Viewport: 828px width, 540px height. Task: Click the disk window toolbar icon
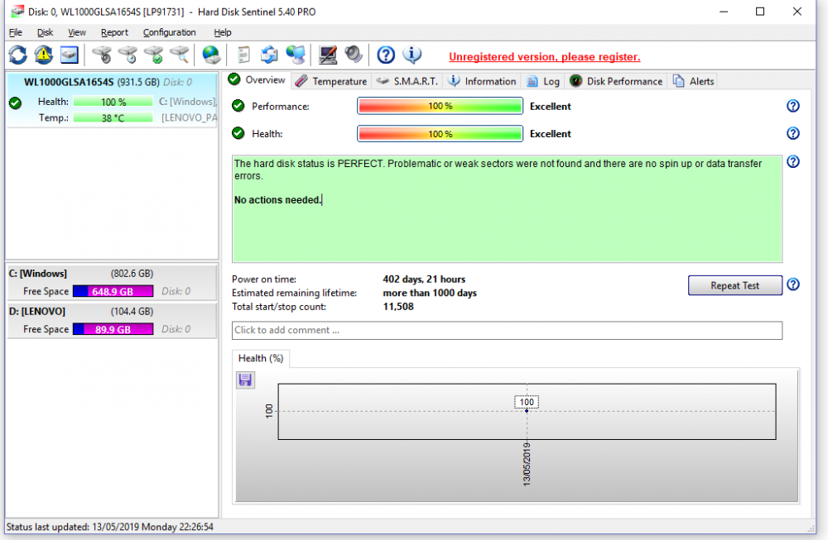click(x=70, y=55)
